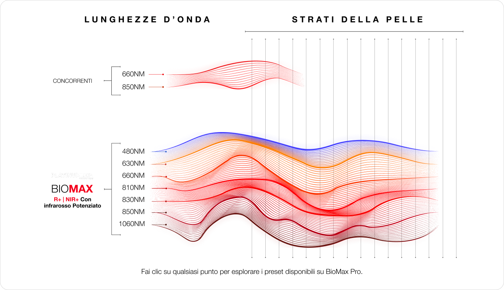This screenshot has height=290, width=504.
Task: Select the R+ label
Action: click(x=57, y=200)
